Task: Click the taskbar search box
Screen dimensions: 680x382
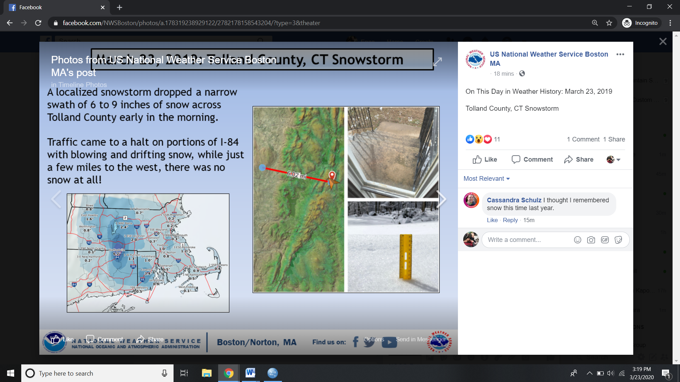Action: (x=97, y=373)
